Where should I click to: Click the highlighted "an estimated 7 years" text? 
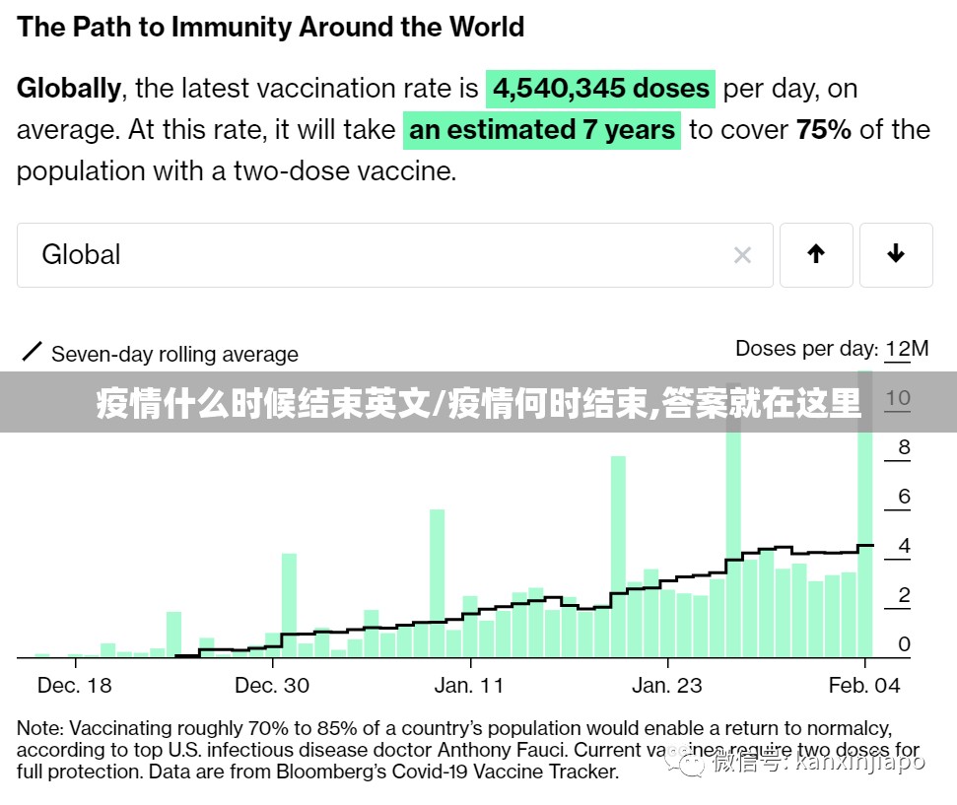tap(542, 130)
